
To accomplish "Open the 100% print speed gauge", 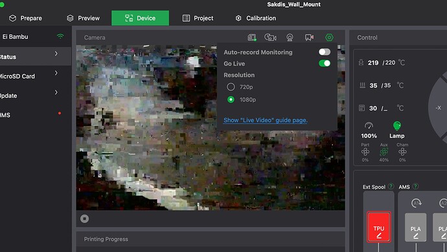I will 369,131.
